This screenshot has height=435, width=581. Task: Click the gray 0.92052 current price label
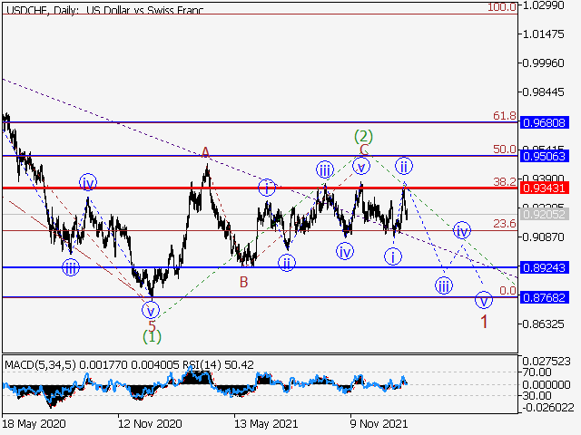545,214
